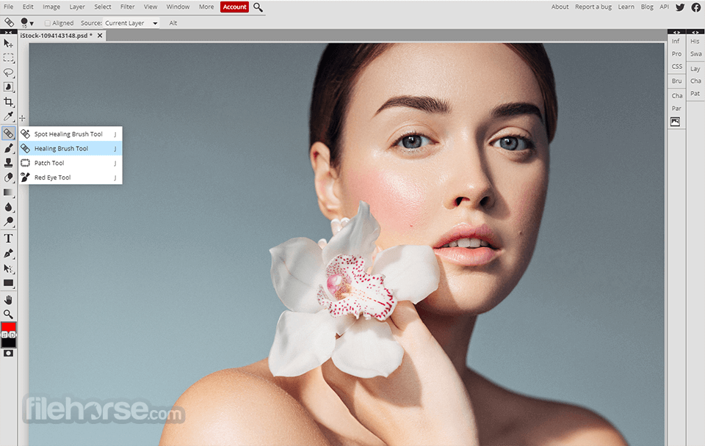Select the Zoom tool in toolbar
705x446 pixels.
(8, 314)
